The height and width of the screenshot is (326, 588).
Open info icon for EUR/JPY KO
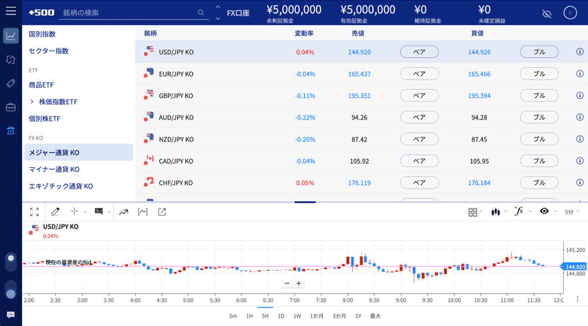[x=580, y=73]
